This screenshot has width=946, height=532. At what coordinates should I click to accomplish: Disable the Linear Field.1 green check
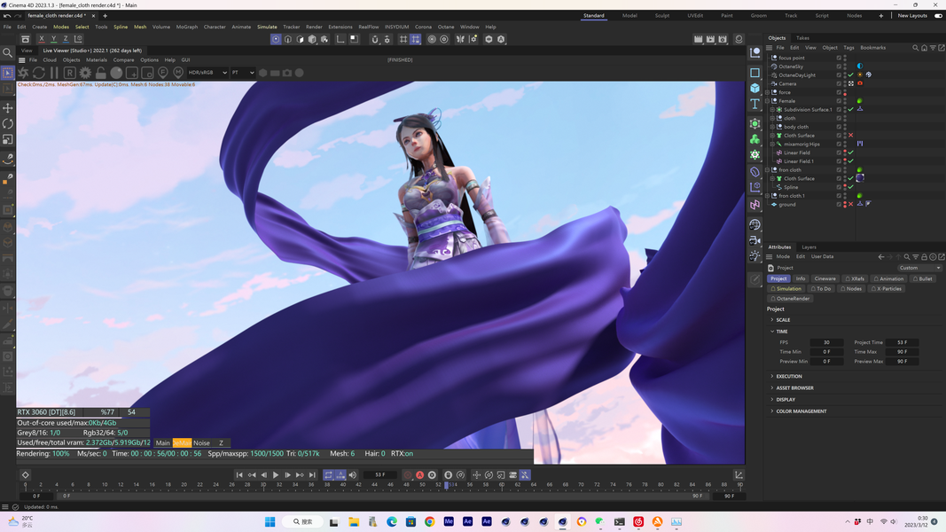click(850, 161)
